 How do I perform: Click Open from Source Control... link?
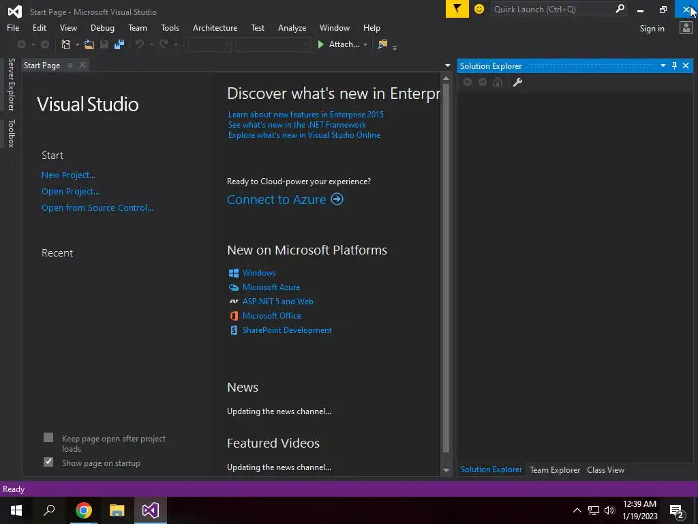[97, 207]
